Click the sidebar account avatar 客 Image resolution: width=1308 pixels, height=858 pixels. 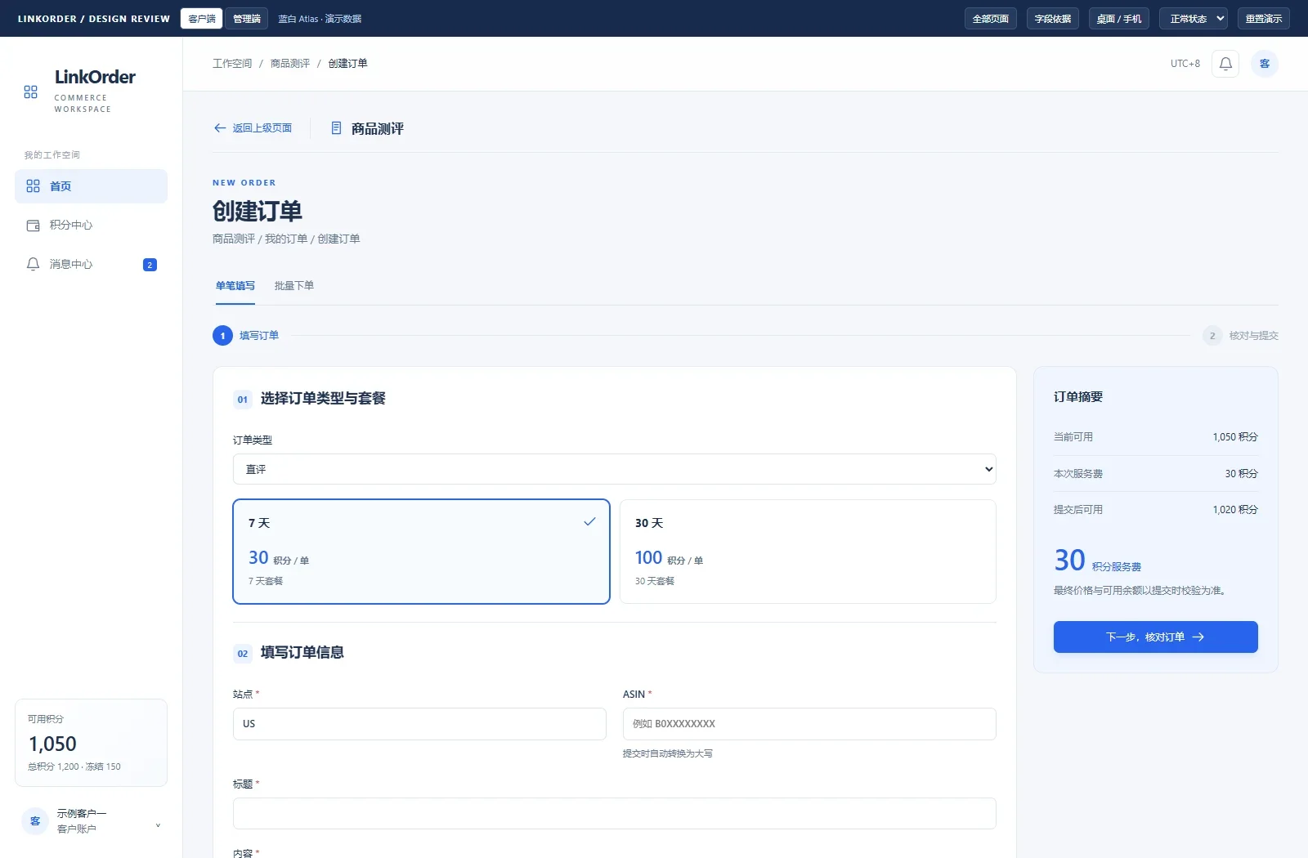35,820
